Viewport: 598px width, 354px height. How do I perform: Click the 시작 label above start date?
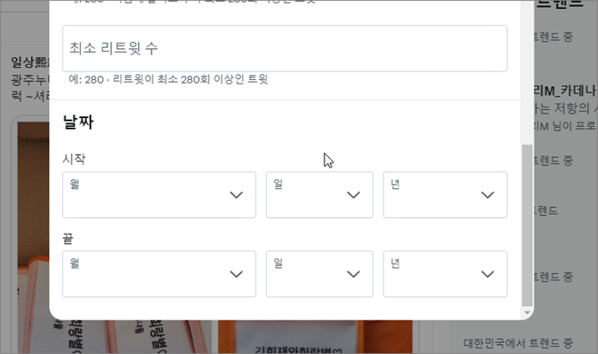tap(74, 159)
